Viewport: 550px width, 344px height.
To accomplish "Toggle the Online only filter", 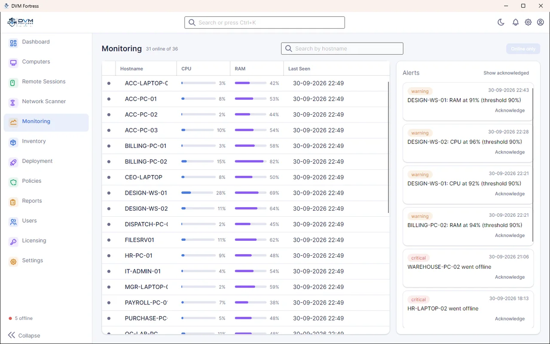I will coord(523,49).
